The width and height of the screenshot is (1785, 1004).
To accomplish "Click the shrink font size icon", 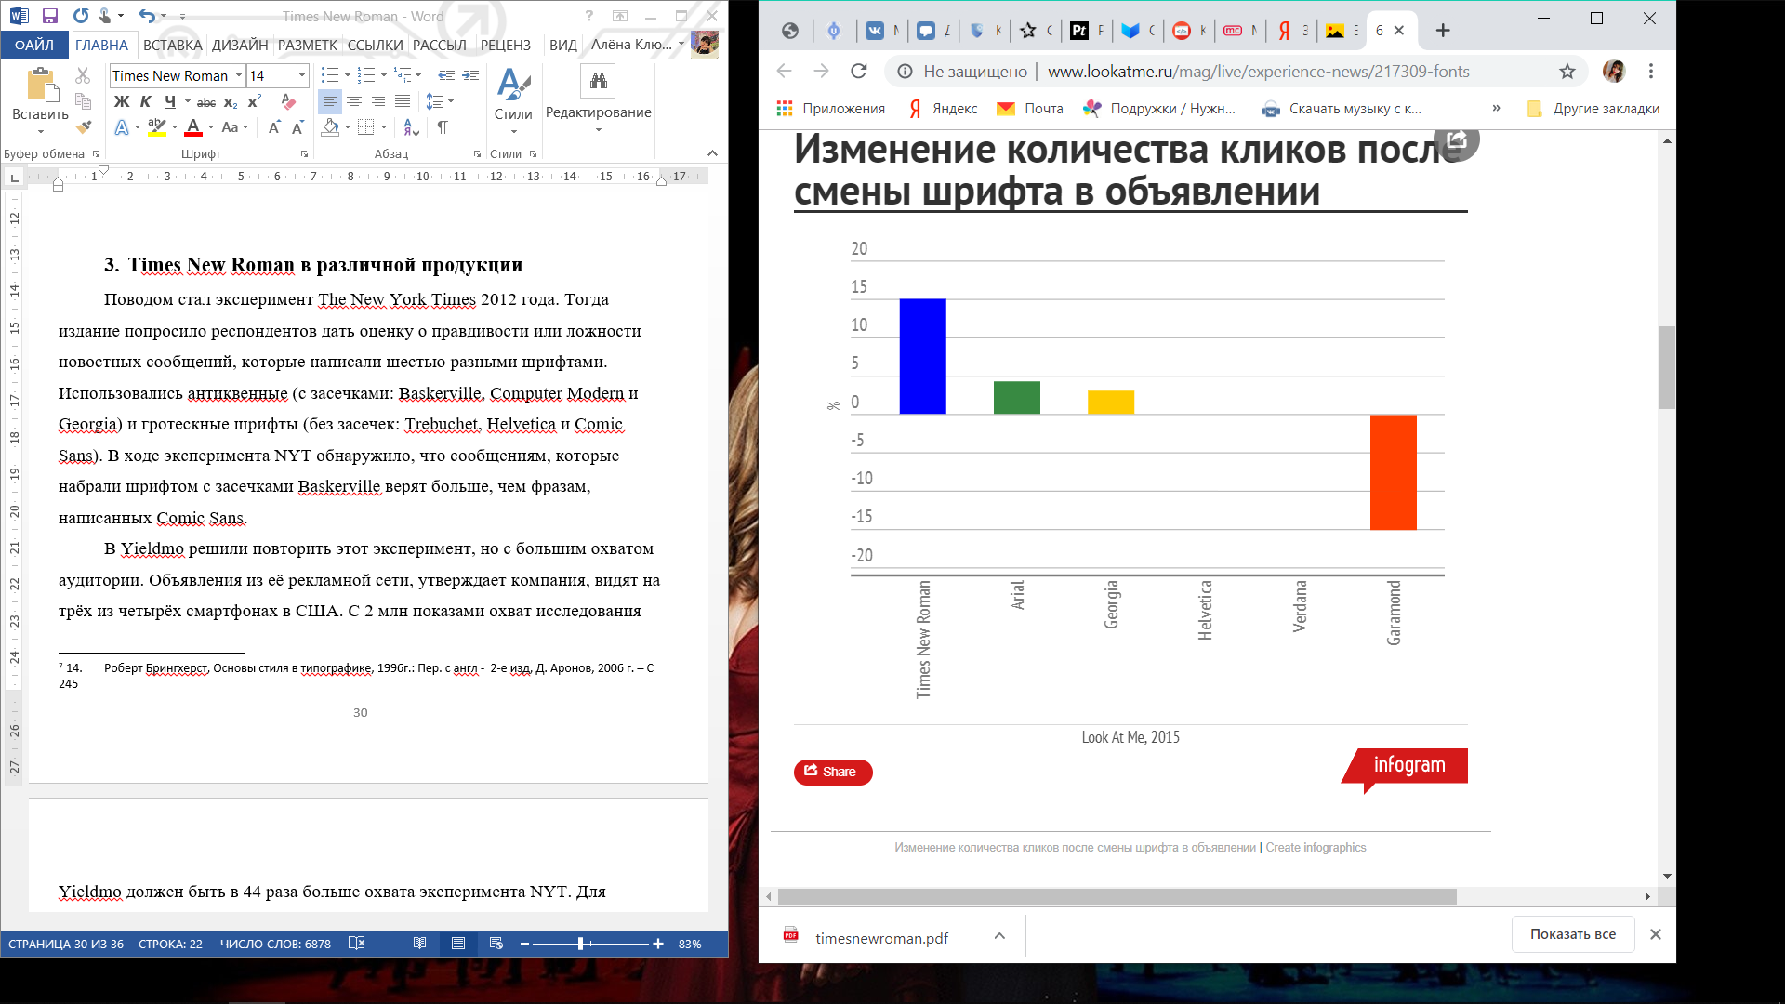I will (297, 127).
